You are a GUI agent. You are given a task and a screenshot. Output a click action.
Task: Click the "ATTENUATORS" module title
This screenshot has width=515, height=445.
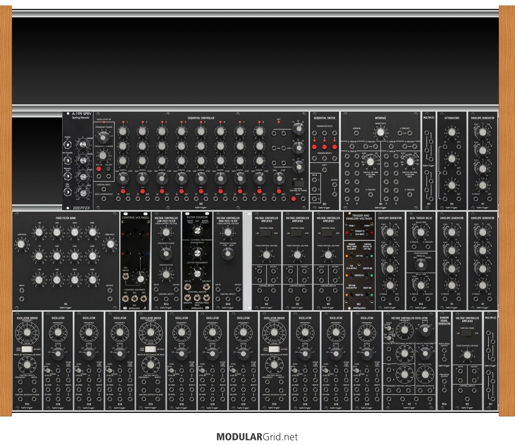point(452,118)
